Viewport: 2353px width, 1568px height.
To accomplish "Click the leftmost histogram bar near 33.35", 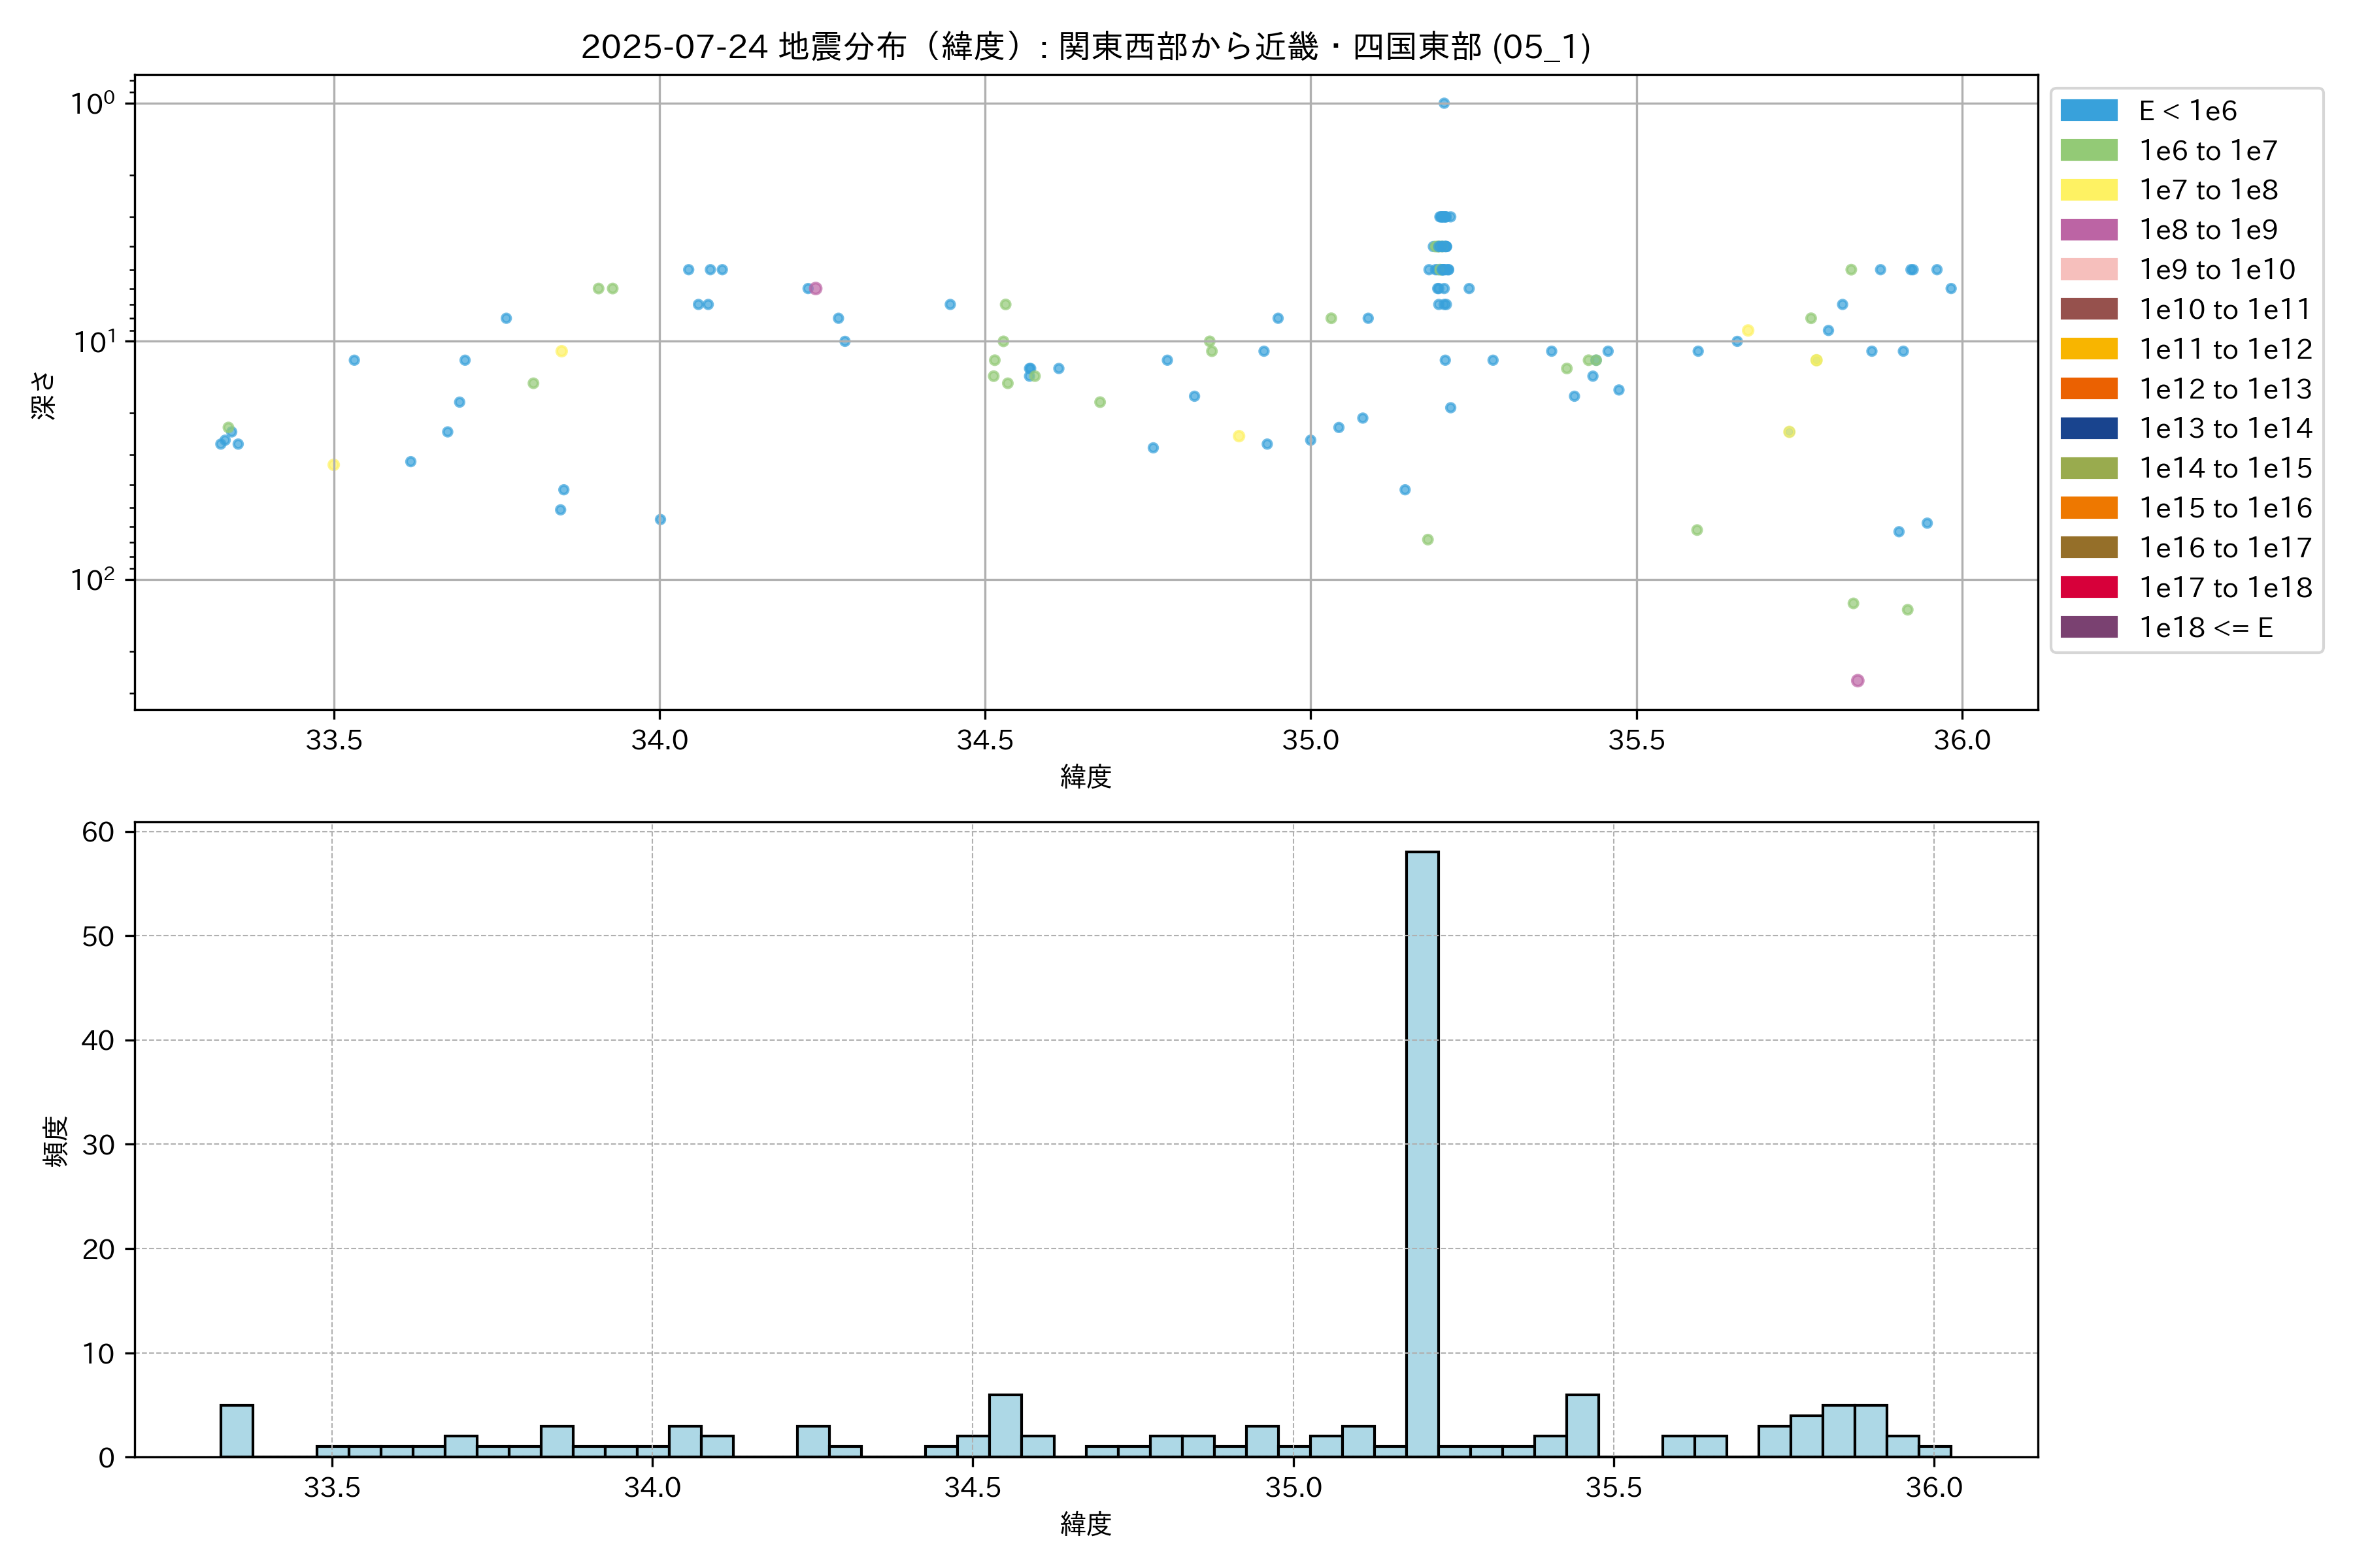I will click(236, 1431).
